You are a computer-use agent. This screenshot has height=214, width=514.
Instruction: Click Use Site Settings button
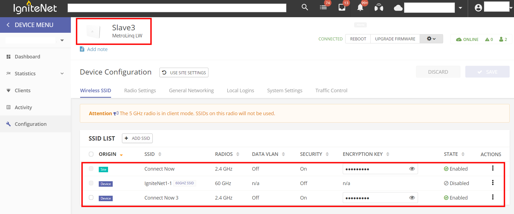point(184,73)
